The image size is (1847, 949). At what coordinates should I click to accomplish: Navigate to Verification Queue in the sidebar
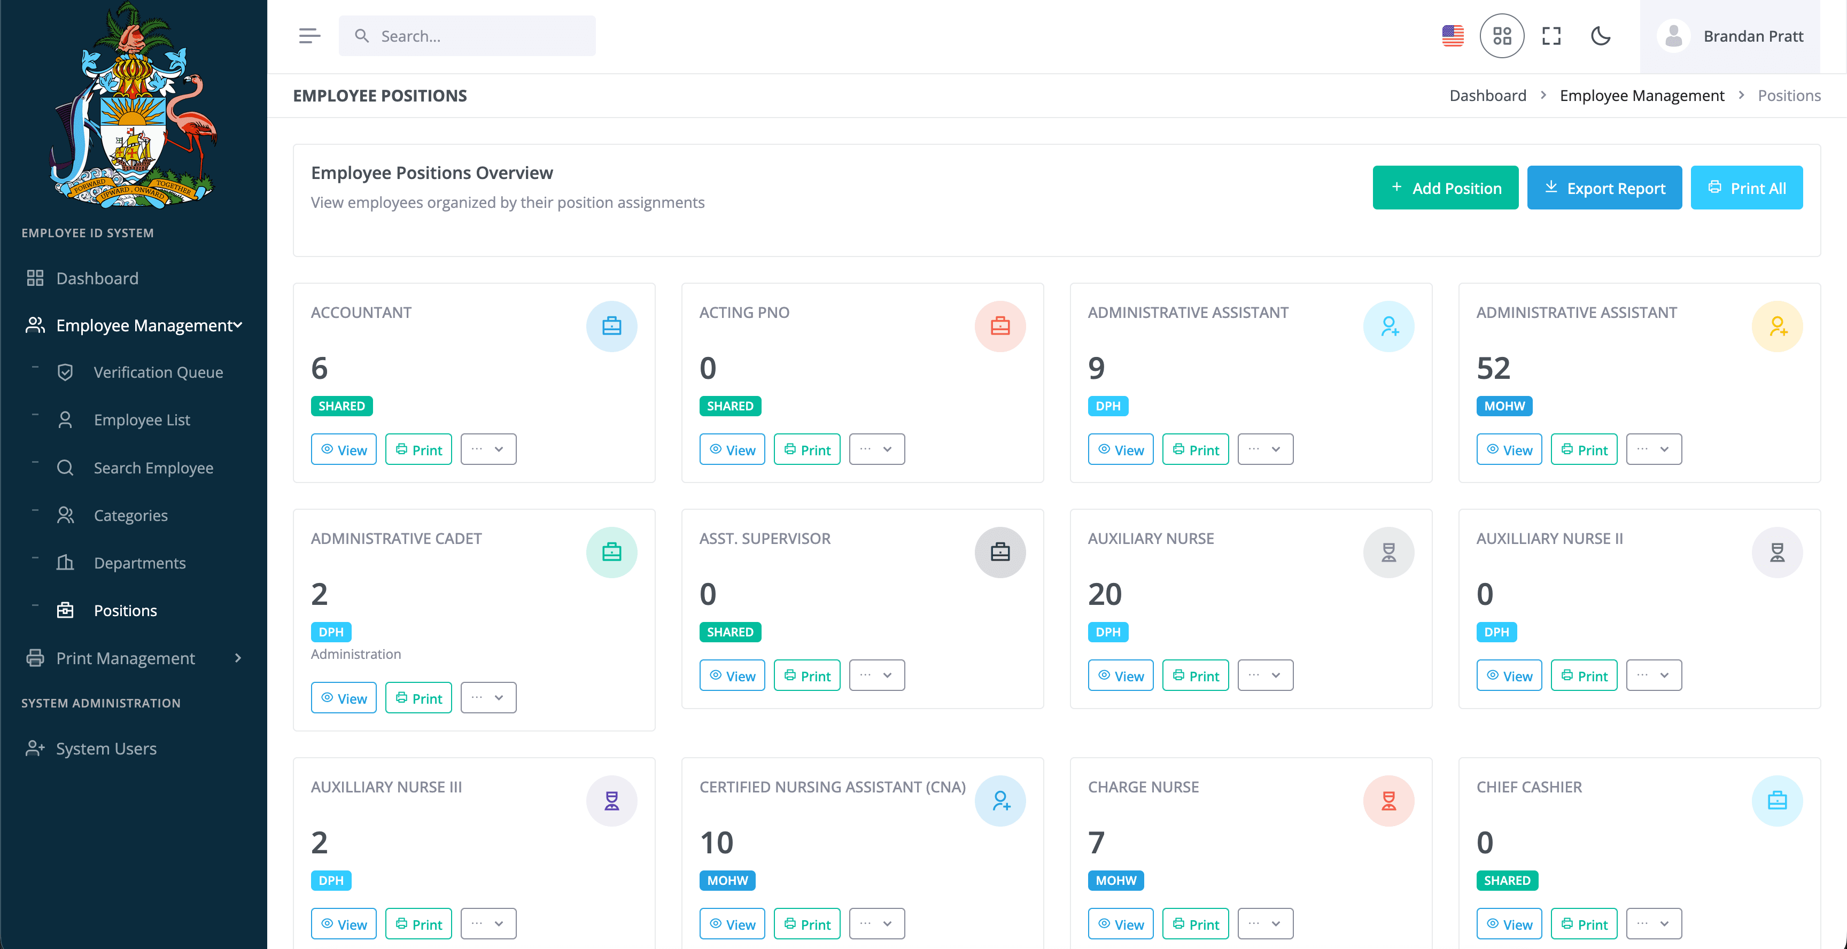[158, 372]
